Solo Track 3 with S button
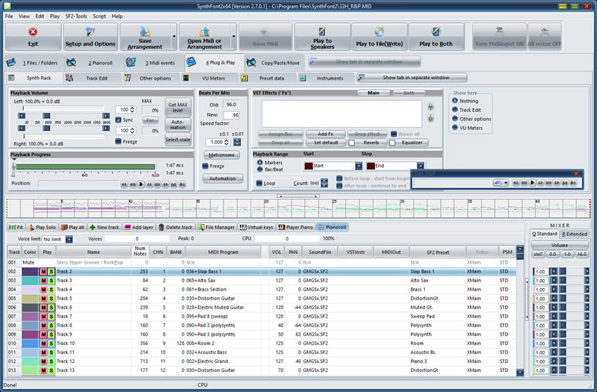 tap(51, 280)
